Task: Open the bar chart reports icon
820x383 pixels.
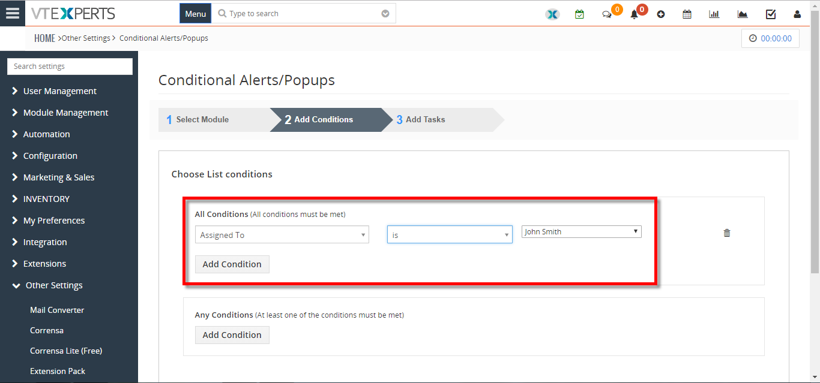Action: (x=714, y=14)
